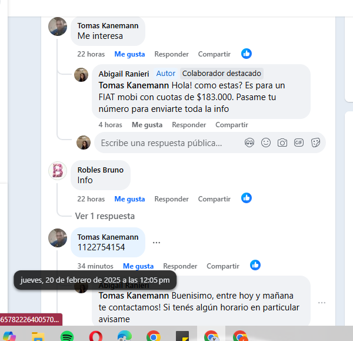Click Compartir under Robles Bruno's comment
This screenshot has height=341, width=353.
(x=214, y=199)
